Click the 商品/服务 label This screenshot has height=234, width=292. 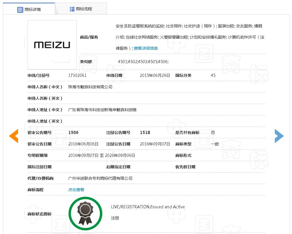(89, 37)
